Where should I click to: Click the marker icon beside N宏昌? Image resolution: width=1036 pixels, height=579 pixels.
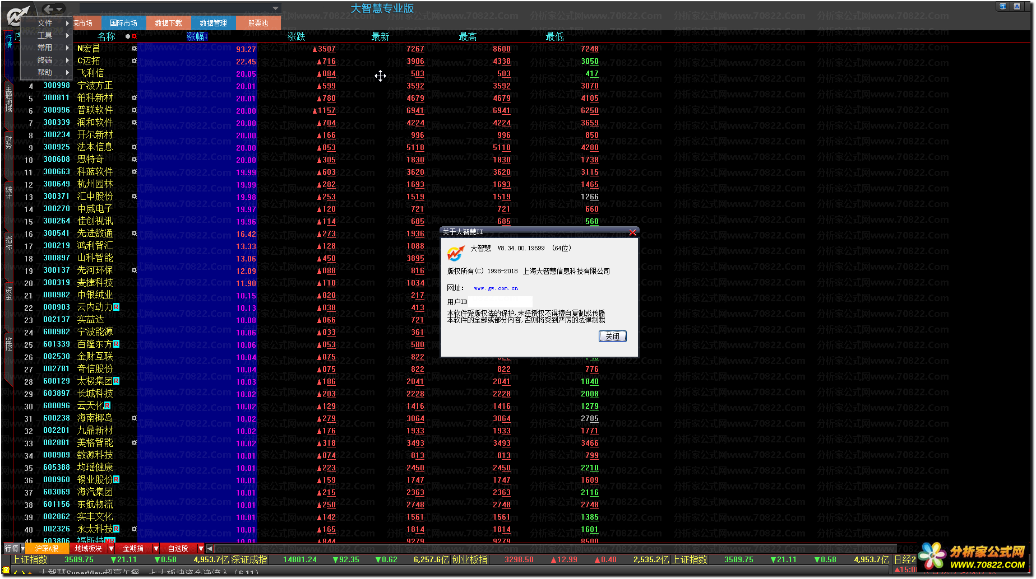pos(134,49)
